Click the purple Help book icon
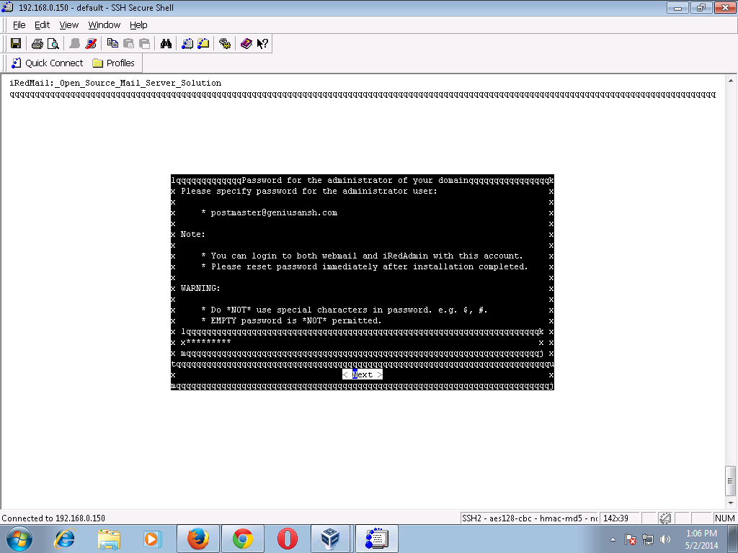This screenshot has width=738, height=553. (x=246, y=44)
